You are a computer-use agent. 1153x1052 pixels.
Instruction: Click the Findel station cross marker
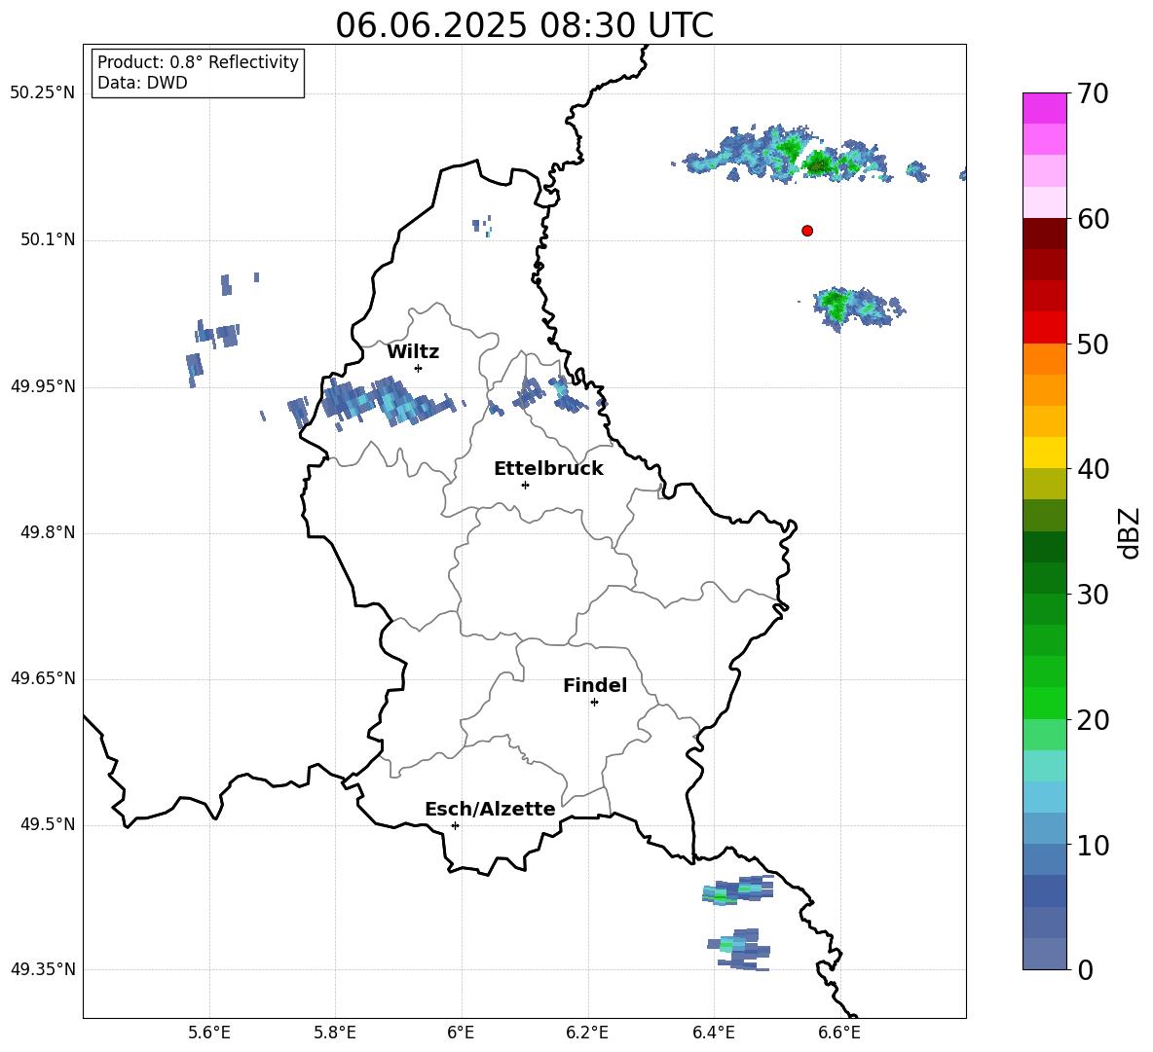pyautogui.click(x=594, y=703)
